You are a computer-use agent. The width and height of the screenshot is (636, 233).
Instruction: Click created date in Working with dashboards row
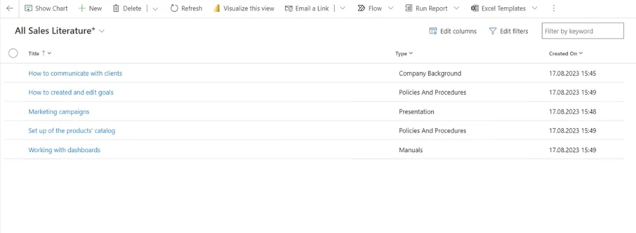[x=572, y=150]
